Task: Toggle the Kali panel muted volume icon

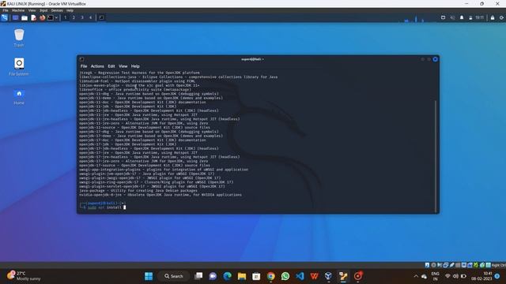Action: tap(452, 17)
